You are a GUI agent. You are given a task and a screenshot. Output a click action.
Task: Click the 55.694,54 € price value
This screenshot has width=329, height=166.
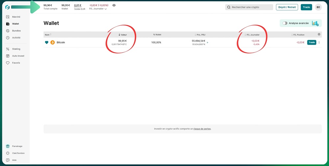pyautogui.click(x=198, y=41)
